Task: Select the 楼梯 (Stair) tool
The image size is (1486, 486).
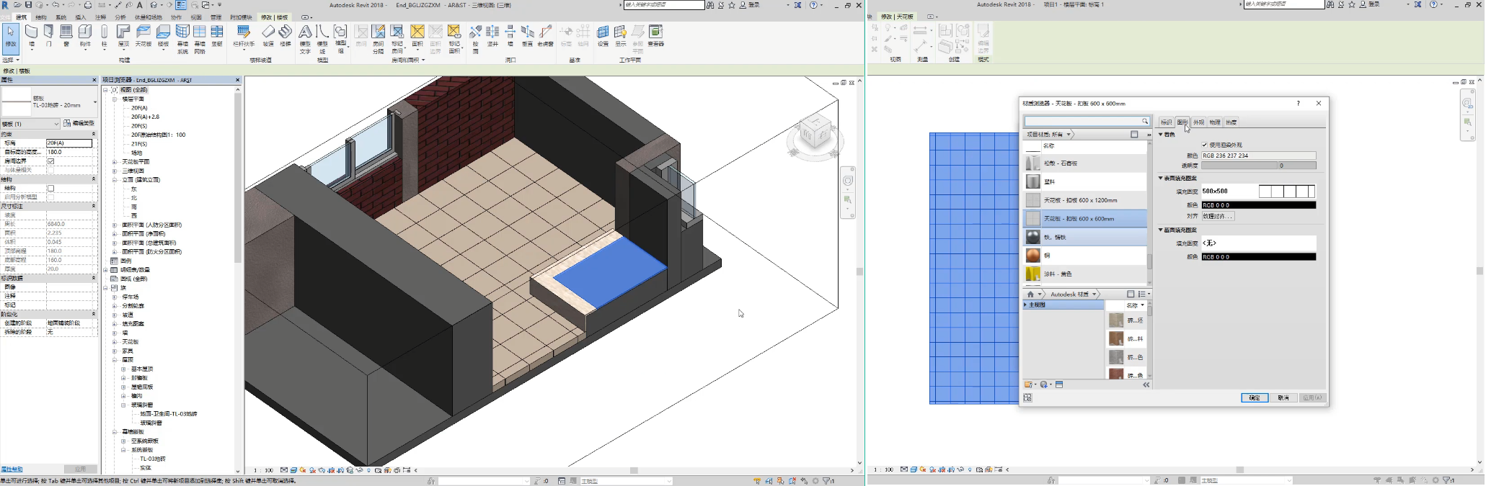Action: 286,37
